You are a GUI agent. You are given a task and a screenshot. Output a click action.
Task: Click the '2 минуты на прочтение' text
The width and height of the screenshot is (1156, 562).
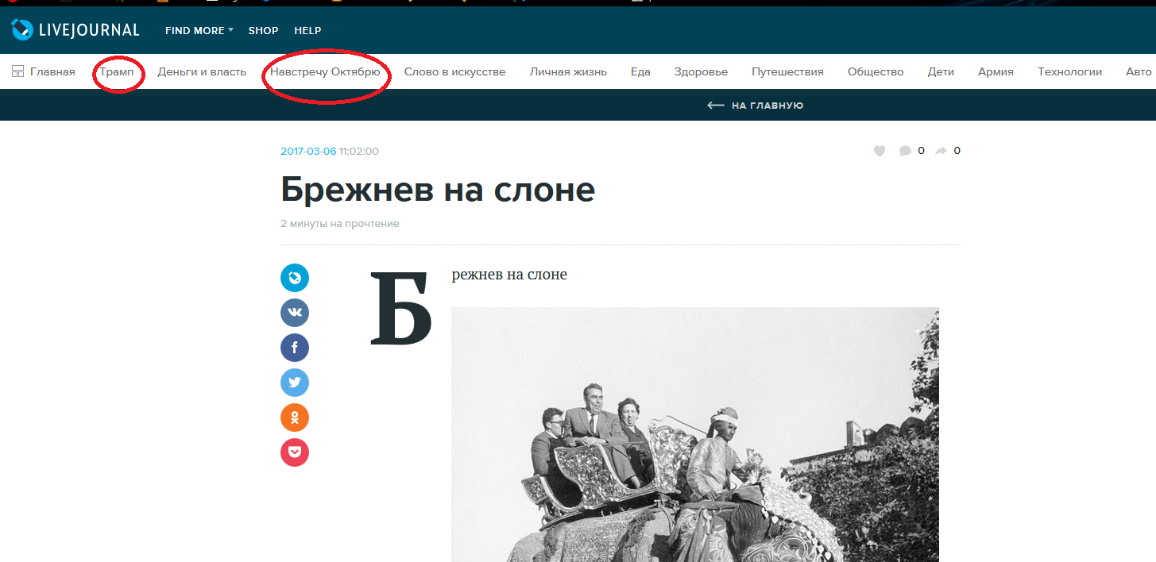[x=340, y=224]
